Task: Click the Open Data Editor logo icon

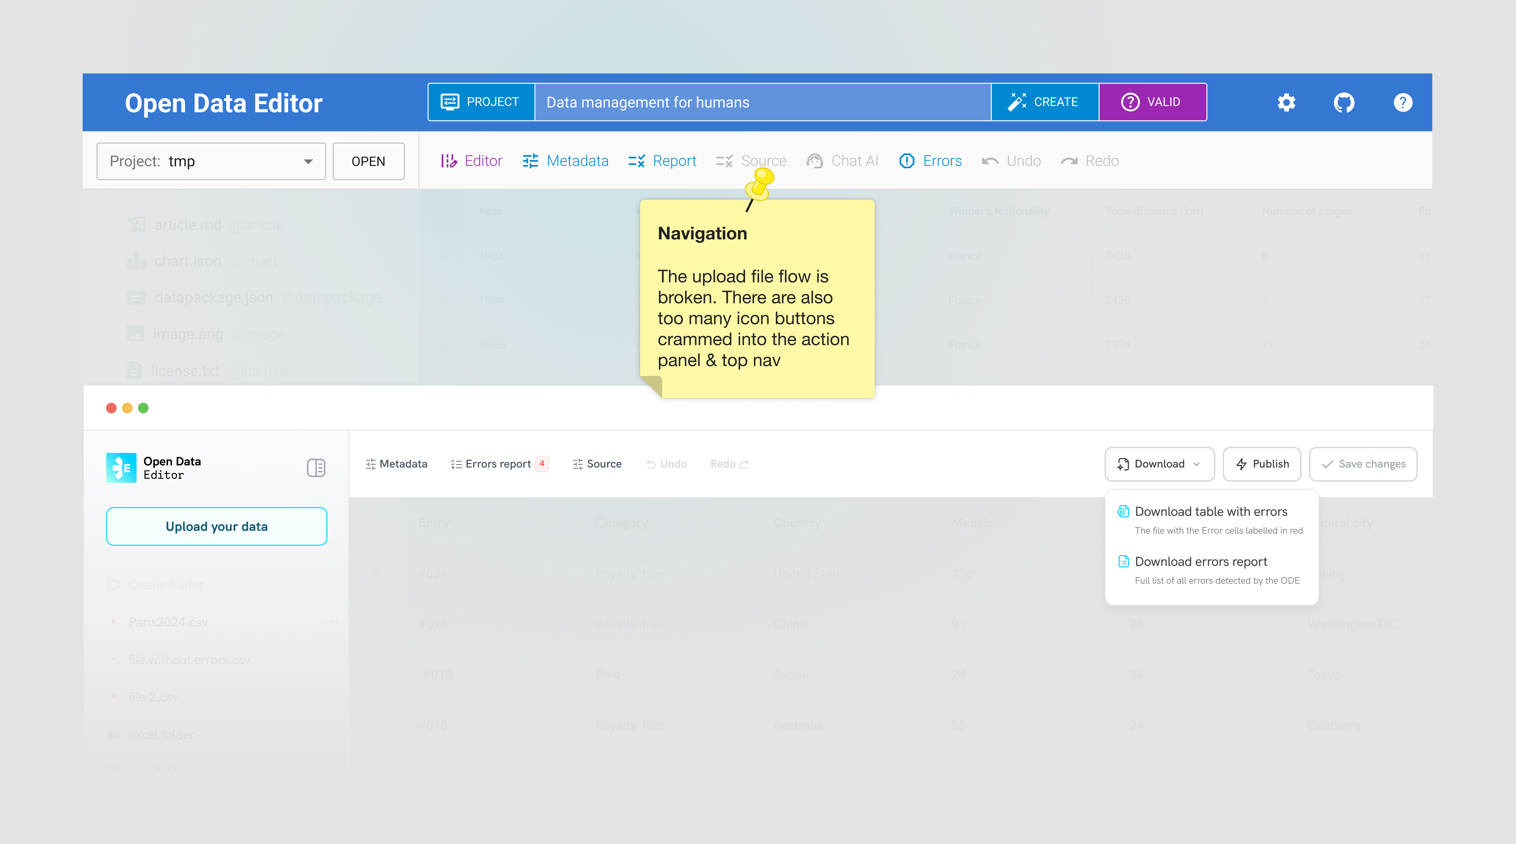Action: pyautogui.click(x=121, y=468)
